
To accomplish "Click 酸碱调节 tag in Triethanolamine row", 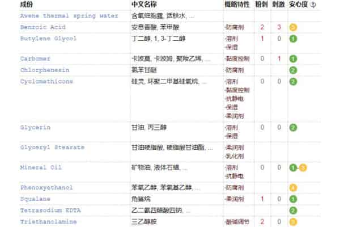I will coord(237,222).
